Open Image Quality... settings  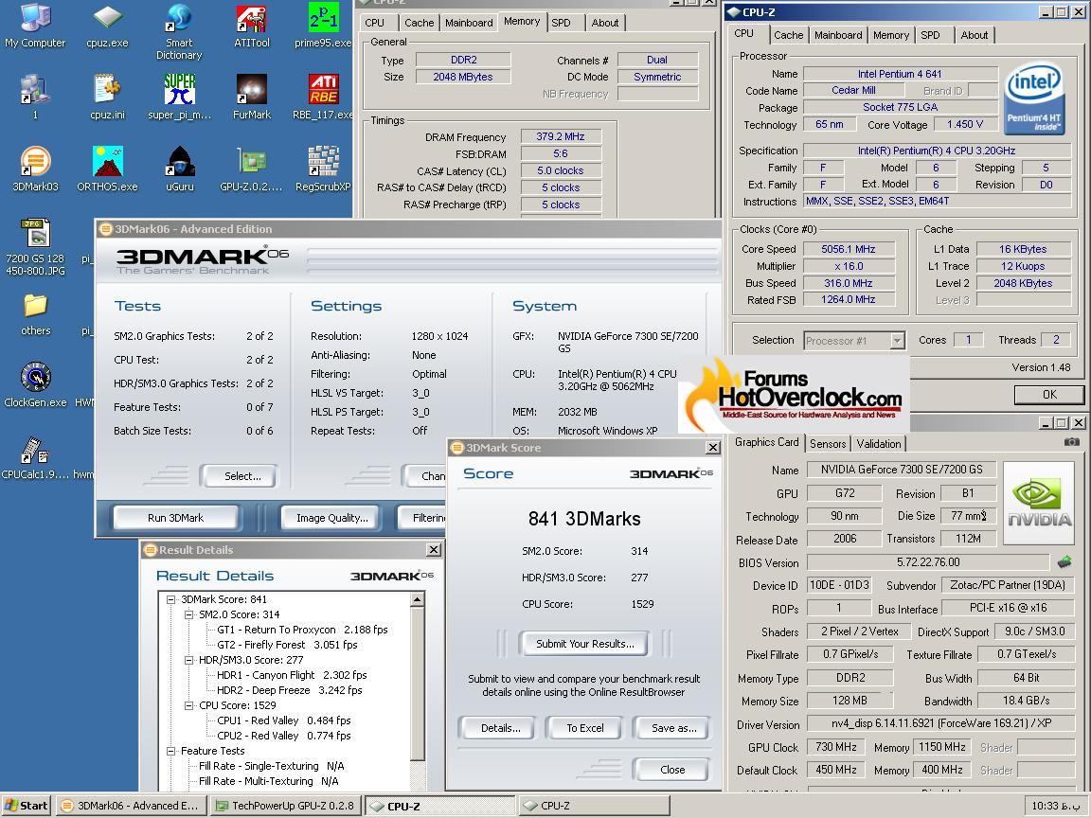[x=331, y=518]
